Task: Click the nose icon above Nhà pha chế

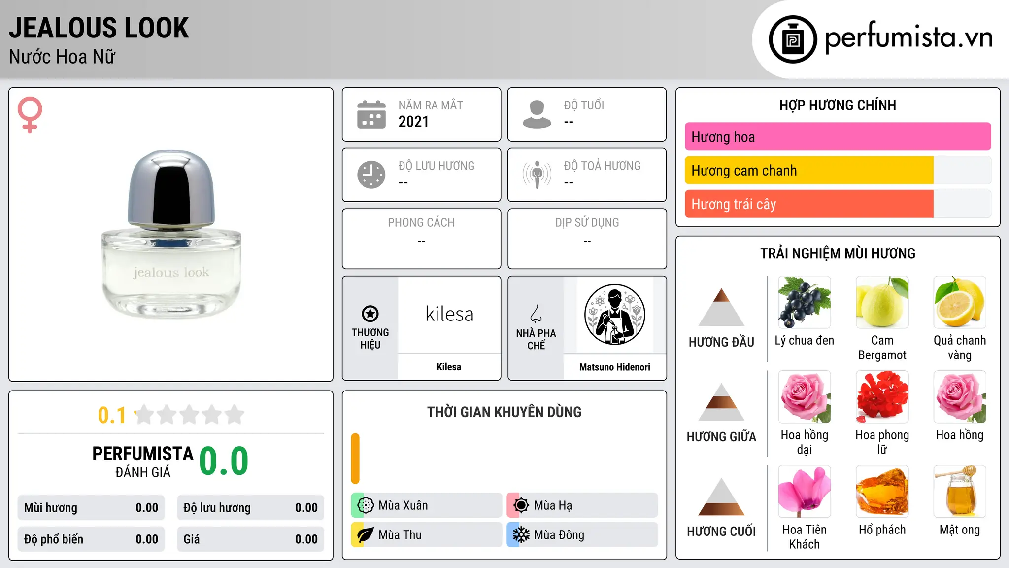Action: pyautogui.click(x=536, y=314)
